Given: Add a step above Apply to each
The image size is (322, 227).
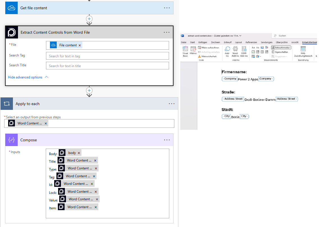Looking at the screenshot, I should (89, 90).
